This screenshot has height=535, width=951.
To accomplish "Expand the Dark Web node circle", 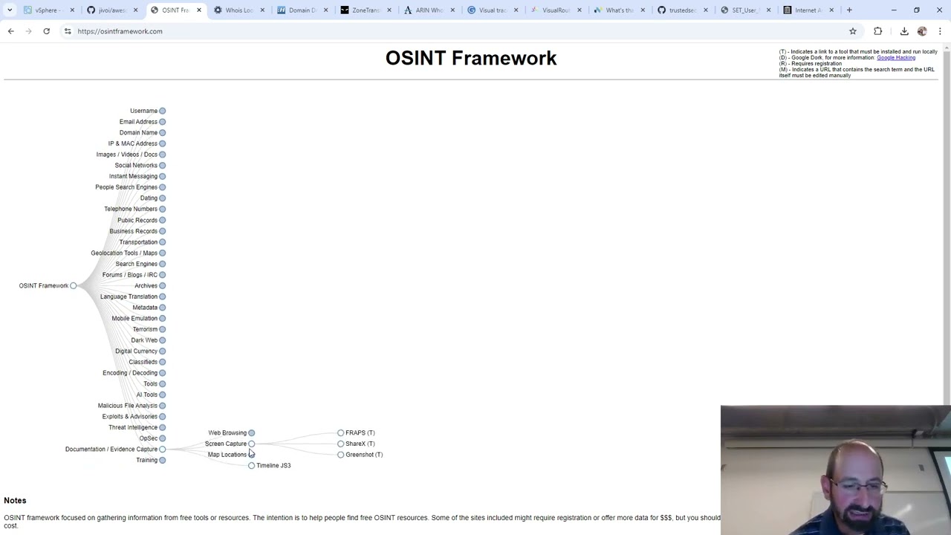I will [x=162, y=340].
